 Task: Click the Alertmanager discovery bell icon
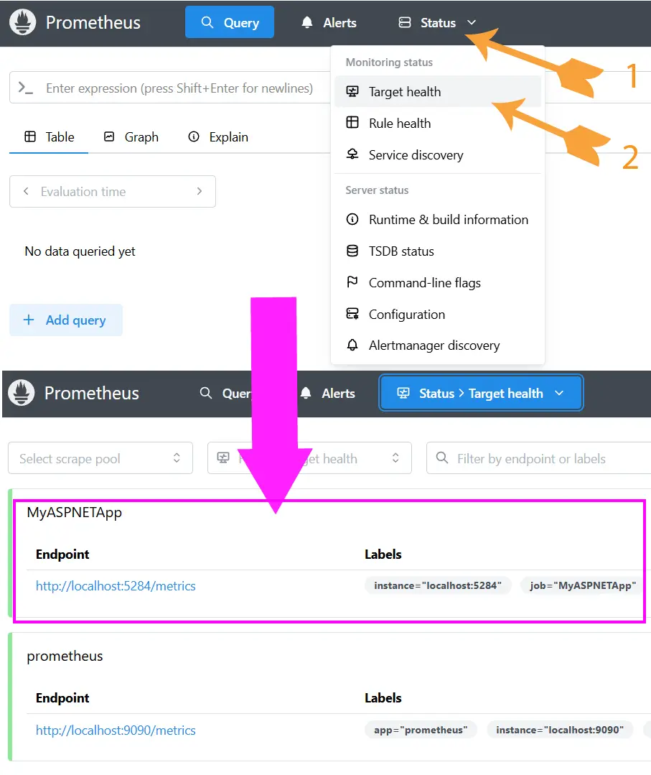tap(352, 345)
